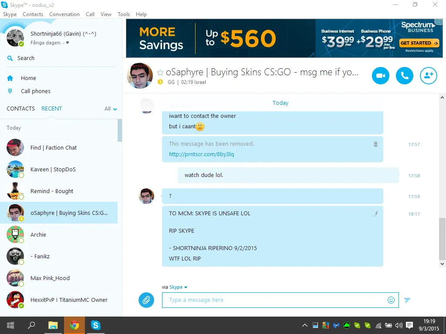
Task: Click the volume speaker tray icon
Action: (x=399, y=325)
